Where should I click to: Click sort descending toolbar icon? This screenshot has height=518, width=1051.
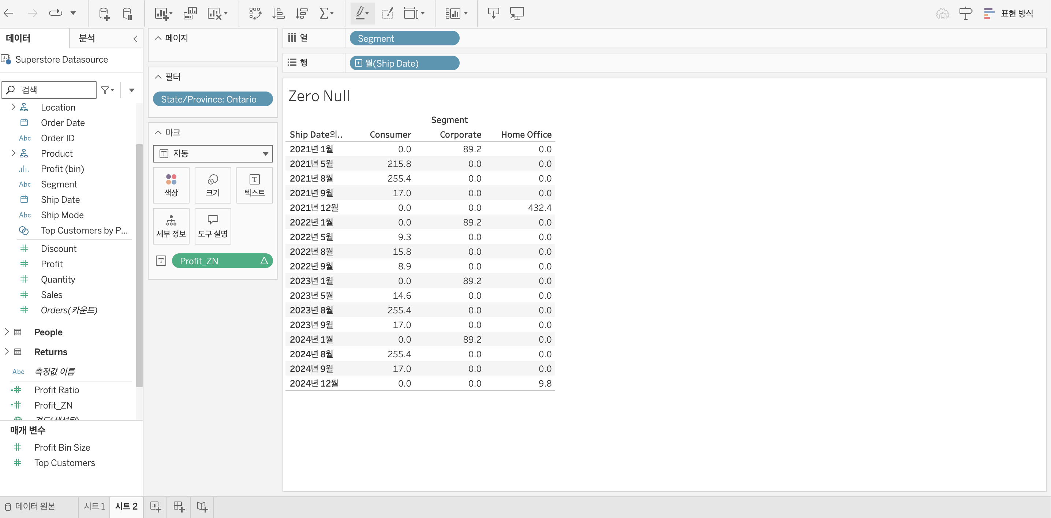(302, 14)
